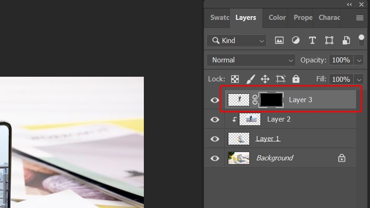
Task: Click the link icon between Layer 3 thumbnail and mask
Action: pyautogui.click(x=255, y=100)
